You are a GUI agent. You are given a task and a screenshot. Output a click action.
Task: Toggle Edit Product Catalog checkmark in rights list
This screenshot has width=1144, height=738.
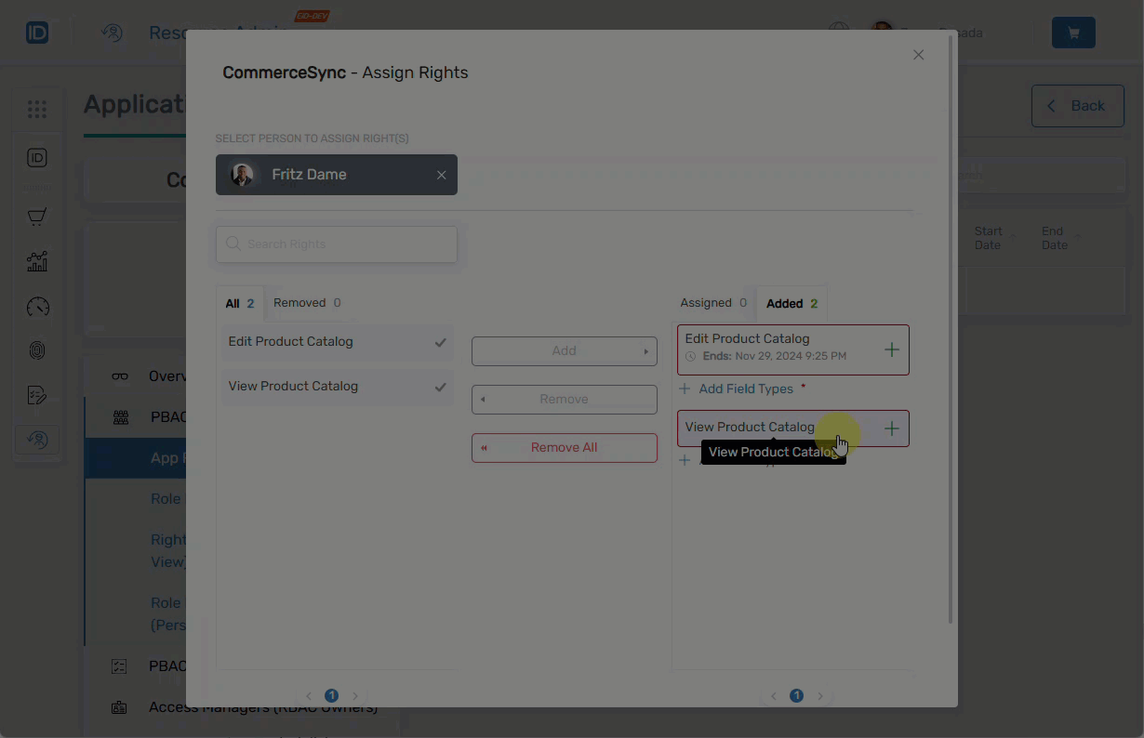(440, 342)
